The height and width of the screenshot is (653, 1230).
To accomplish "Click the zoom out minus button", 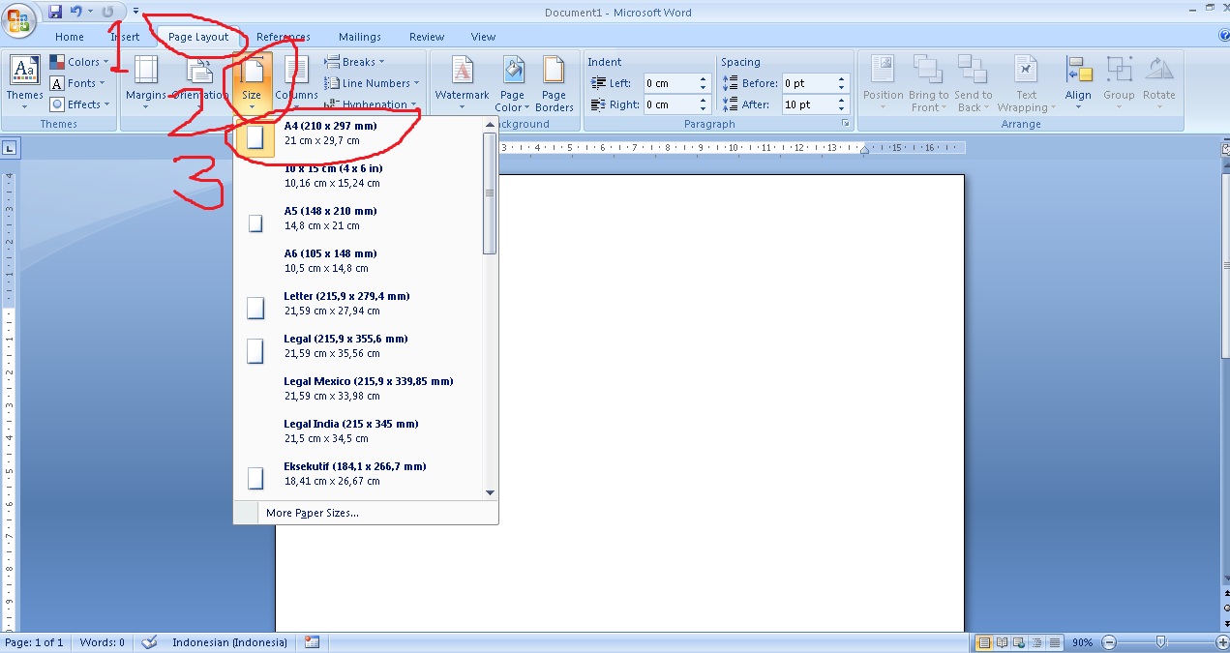I will 1109,642.
